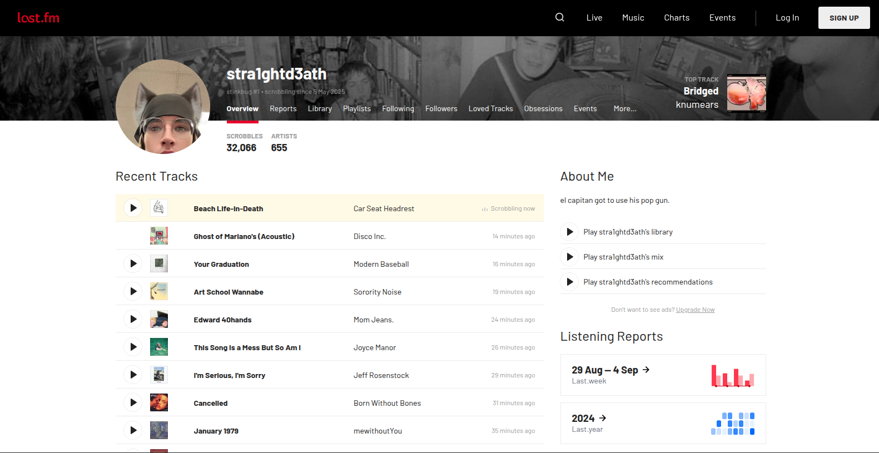Switch to the Obsessions tab
Viewport: 879px width, 453px height.
click(x=543, y=109)
